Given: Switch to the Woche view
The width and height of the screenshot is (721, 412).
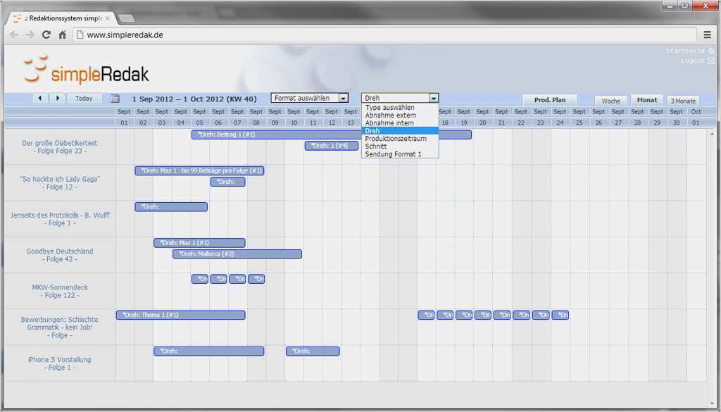Looking at the screenshot, I should [610, 101].
